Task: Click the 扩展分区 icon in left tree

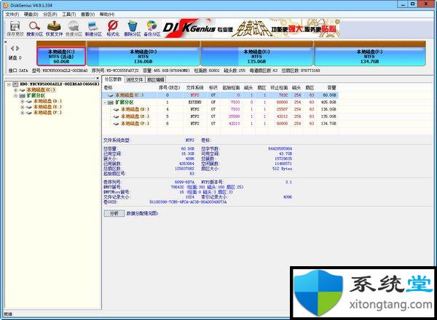Action: 23,95
